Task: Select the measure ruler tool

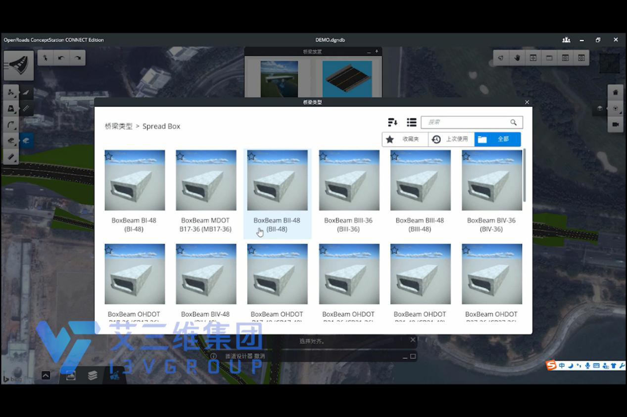Action: (11, 157)
